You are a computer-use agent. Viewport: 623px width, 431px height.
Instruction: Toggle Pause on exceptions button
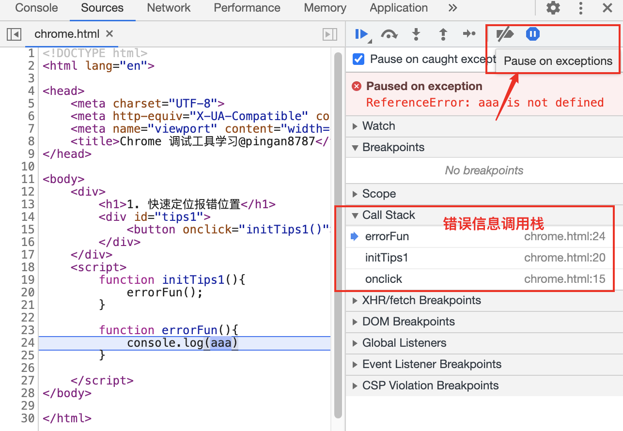click(533, 34)
